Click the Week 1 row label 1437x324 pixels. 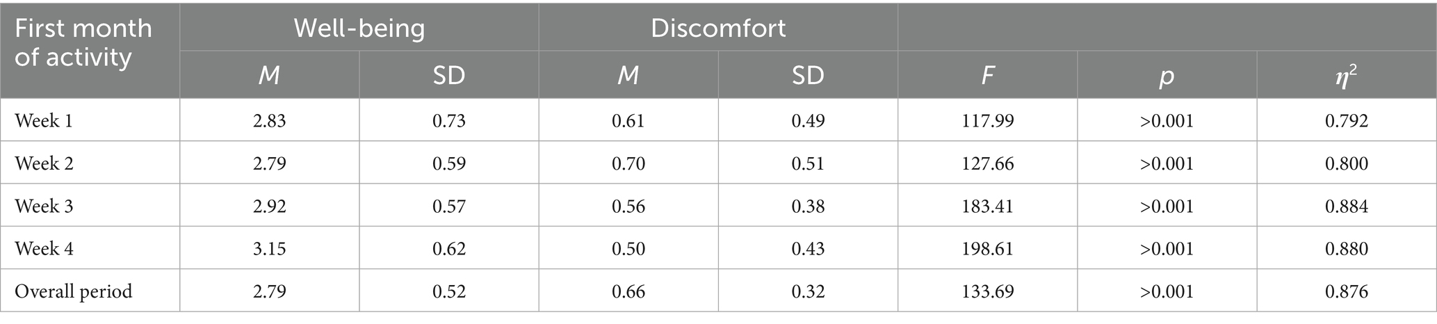tap(44, 121)
